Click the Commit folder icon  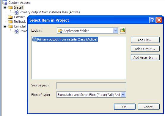click(10, 17)
